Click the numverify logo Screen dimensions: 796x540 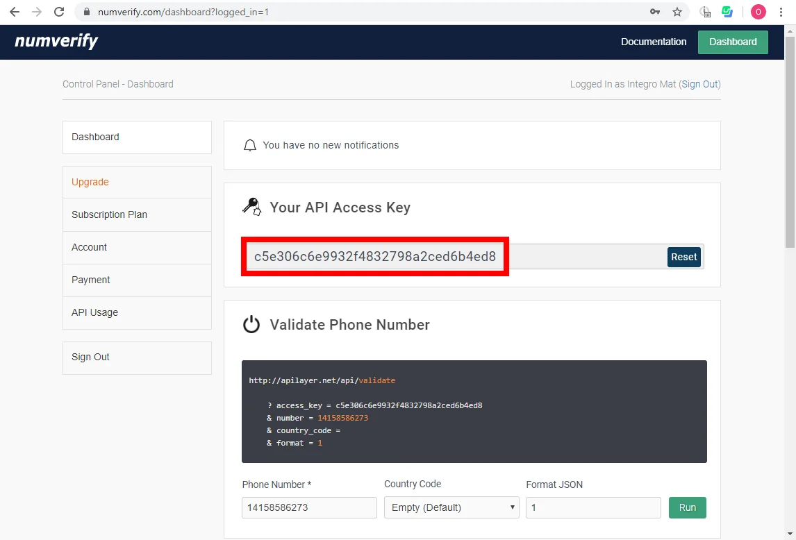56,41
